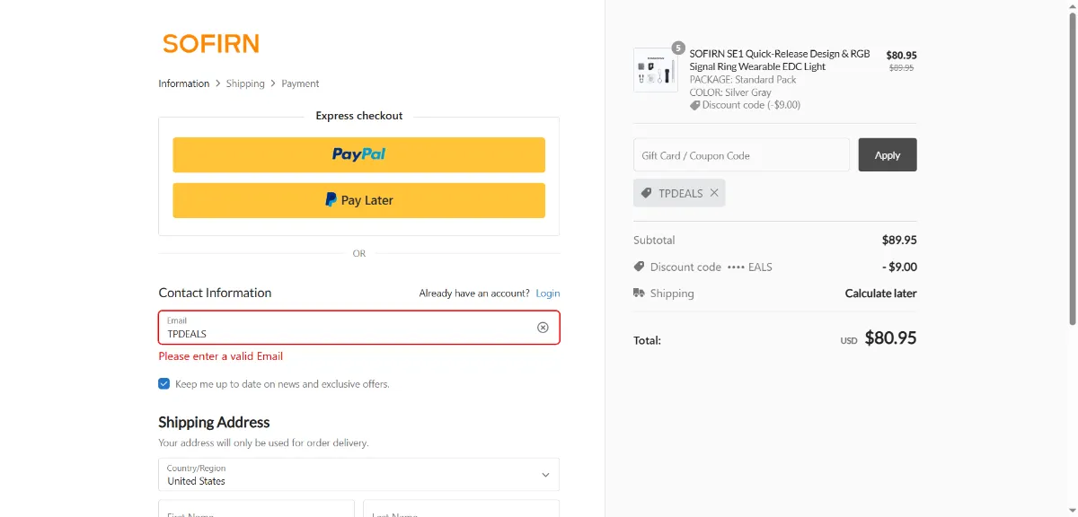
Task: Go to the Shipping breadcrumb step
Action: [x=245, y=83]
